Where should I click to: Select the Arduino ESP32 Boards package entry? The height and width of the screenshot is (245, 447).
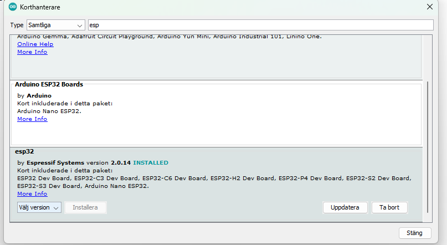(x=216, y=114)
